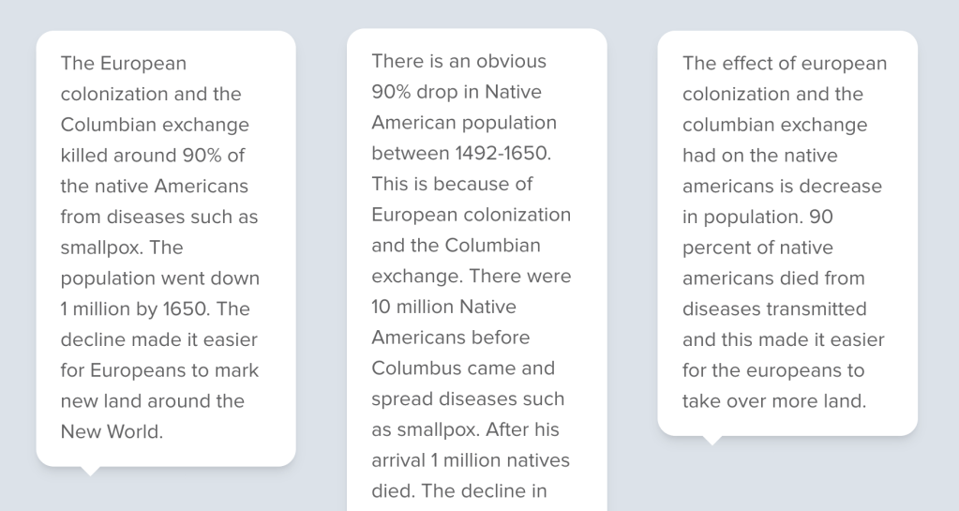The height and width of the screenshot is (511, 959).
Task: Click the line "1 million by 1650. The"
Action: (x=156, y=309)
